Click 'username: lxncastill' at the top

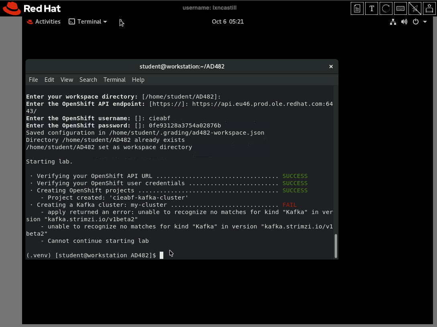(209, 8)
